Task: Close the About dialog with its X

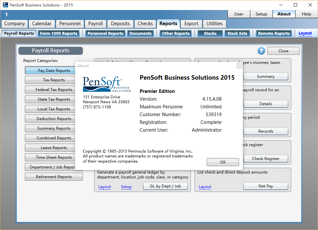Action: 240,65
